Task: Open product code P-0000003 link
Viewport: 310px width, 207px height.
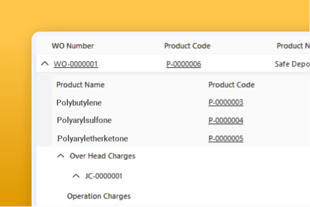Action: (x=226, y=102)
